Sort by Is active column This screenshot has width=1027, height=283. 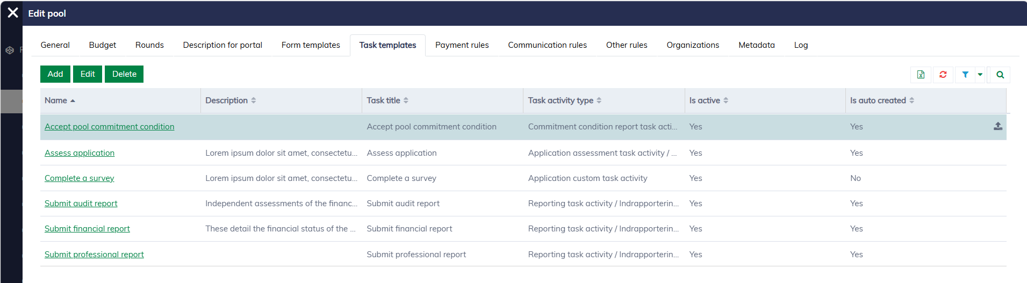[726, 100]
